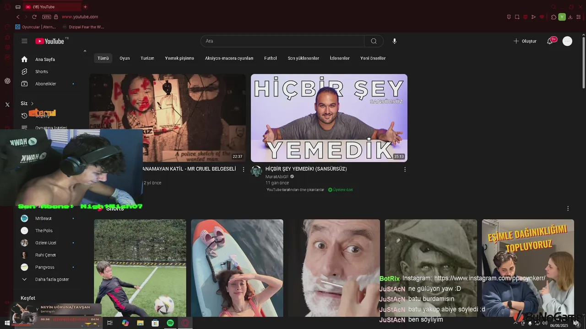The image size is (586, 329).
Task: Select the Futbol filter chip
Action: [271, 58]
